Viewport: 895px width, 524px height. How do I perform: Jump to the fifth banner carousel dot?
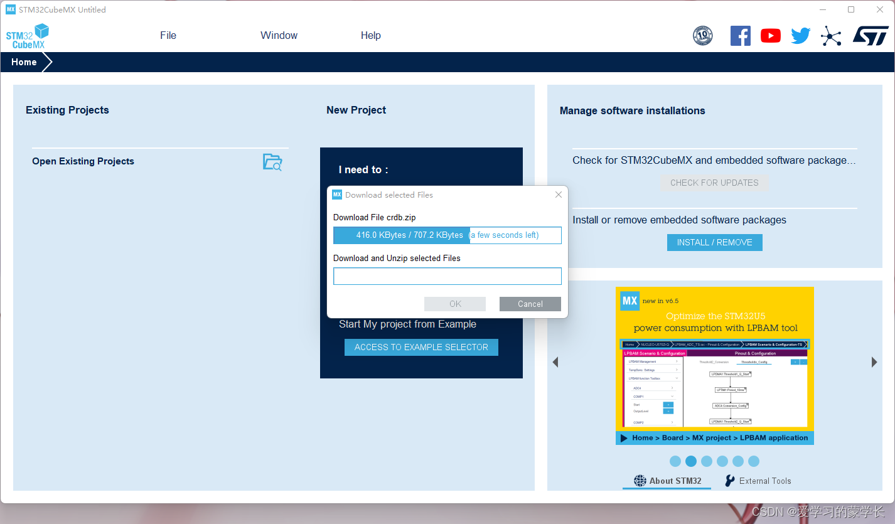[738, 461]
